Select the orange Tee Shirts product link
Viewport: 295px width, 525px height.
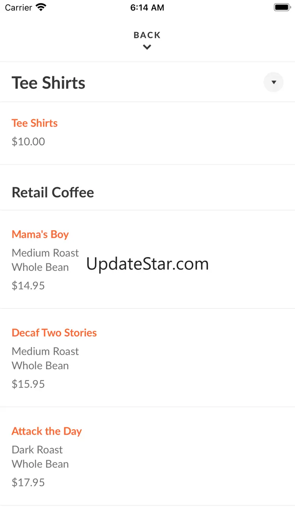[x=34, y=123]
